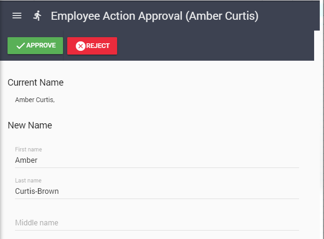324x239 pixels.
Task: Click the 'Curtis-Brown' text in Last name
Action: click(x=37, y=191)
